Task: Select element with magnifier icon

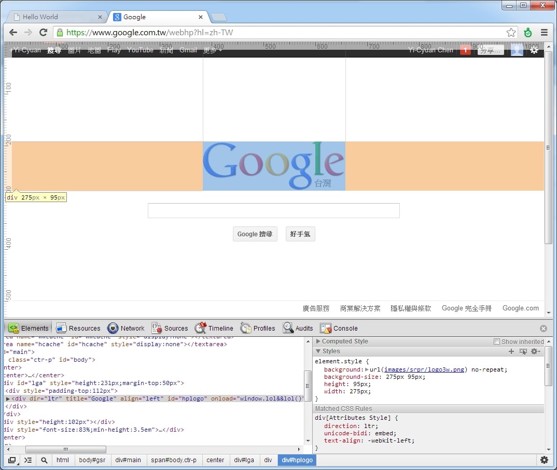Action: point(44,460)
